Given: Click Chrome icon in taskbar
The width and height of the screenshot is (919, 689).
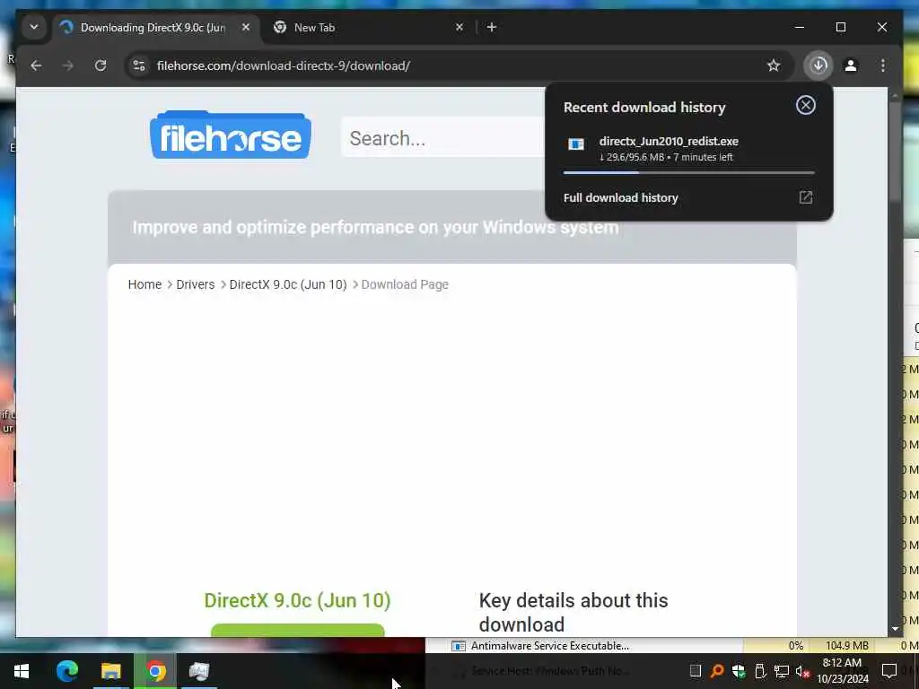Looking at the screenshot, I should [156, 671].
